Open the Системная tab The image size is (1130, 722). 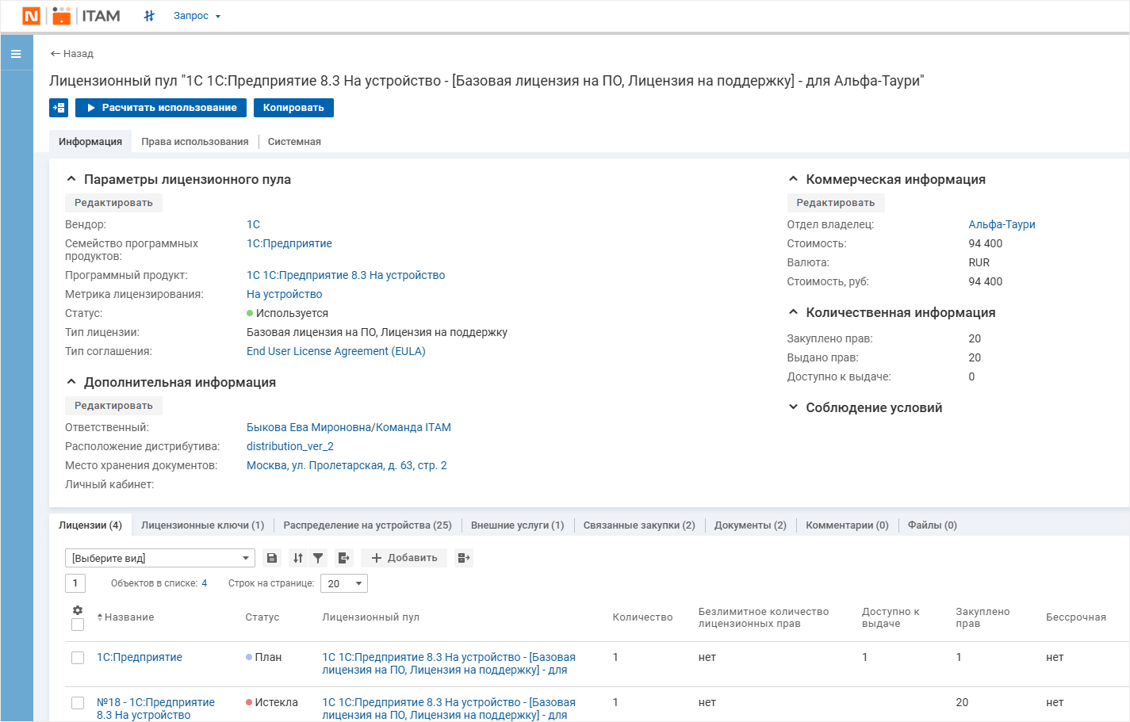(x=294, y=142)
